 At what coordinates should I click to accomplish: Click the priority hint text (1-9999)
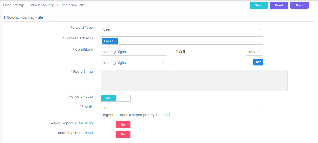click(135, 115)
